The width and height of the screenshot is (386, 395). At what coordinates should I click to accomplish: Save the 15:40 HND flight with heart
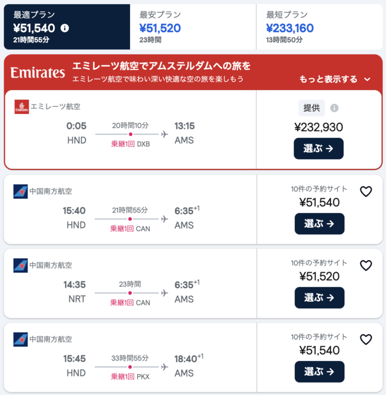click(366, 192)
